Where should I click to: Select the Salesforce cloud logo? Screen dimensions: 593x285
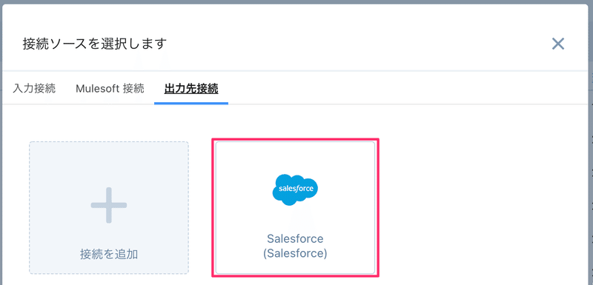[295, 190]
